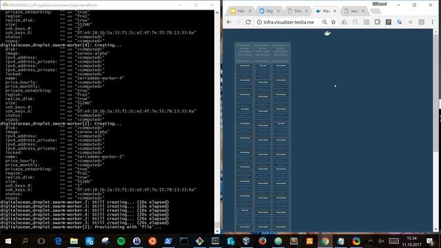Screen dimensions: 441x248
Task: Open zoom magnifier icon in address bar
Action: (325, 22)
